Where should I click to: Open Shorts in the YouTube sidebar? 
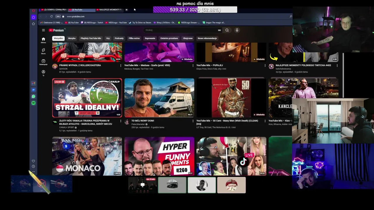click(x=43, y=51)
